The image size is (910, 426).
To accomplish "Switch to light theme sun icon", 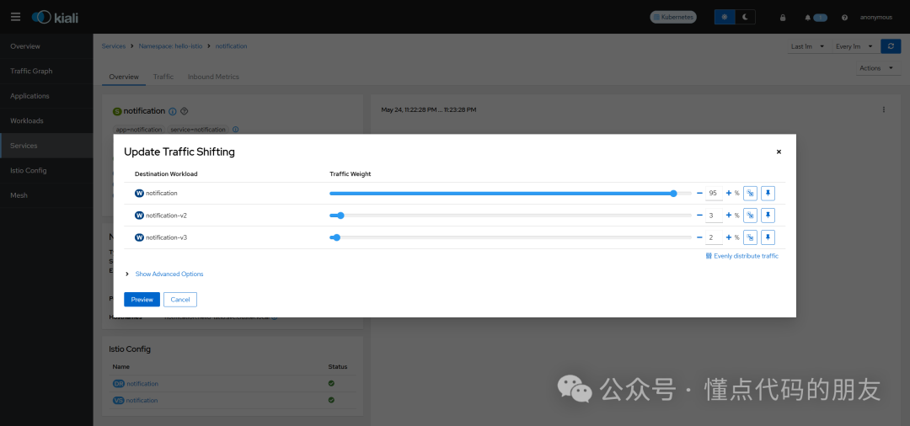I will click(725, 18).
